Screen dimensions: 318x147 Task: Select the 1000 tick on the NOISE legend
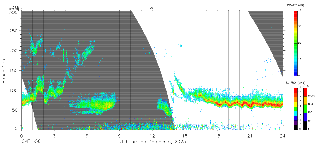311,104
